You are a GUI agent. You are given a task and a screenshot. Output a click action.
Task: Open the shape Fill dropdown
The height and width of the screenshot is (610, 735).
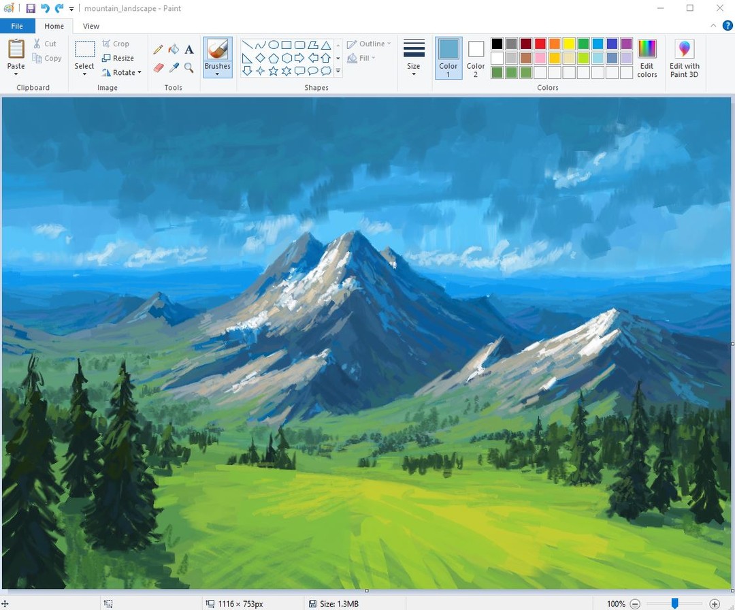pyautogui.click(x=361, y=58)
